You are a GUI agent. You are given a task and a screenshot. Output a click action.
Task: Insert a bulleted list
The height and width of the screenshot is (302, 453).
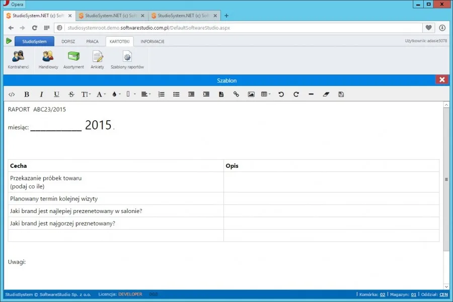click(176, 94)
